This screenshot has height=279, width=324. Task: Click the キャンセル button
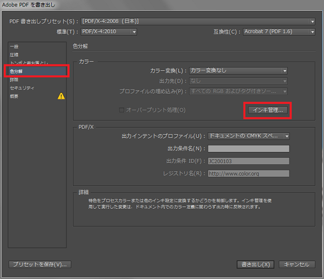click(x=296, y=264)
